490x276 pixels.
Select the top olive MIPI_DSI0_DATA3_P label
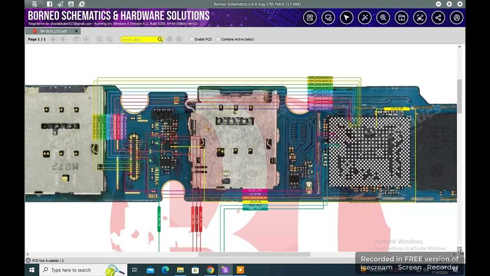(320, 77)
